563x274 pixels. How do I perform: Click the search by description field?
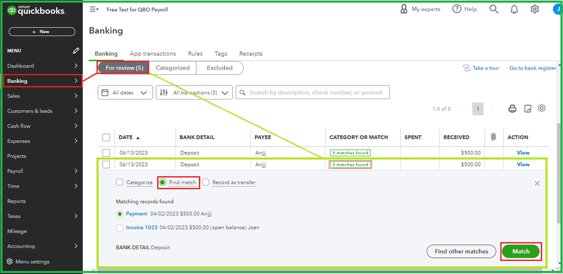click(x=313, y=92)
